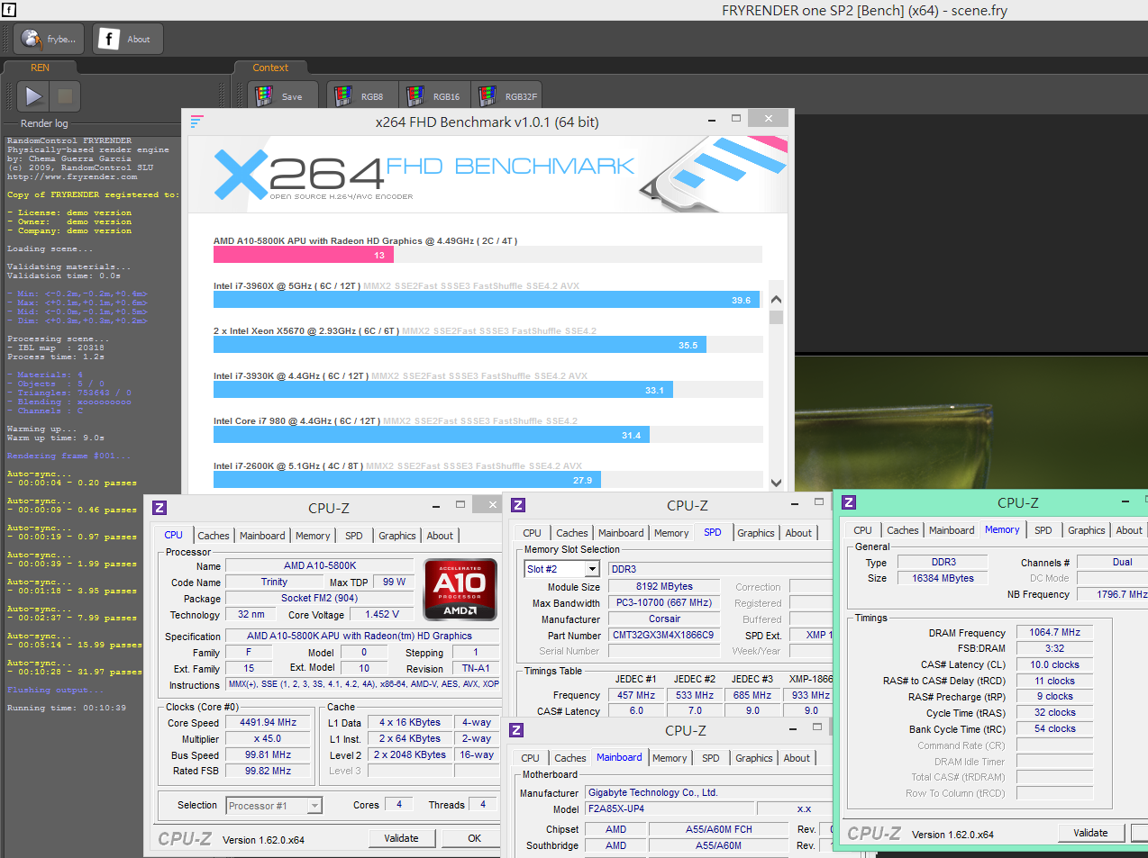Screen dimensions: 1148x858
Task: Click the Gigabyte Technology manufacturer field
Action: point(710,792)
